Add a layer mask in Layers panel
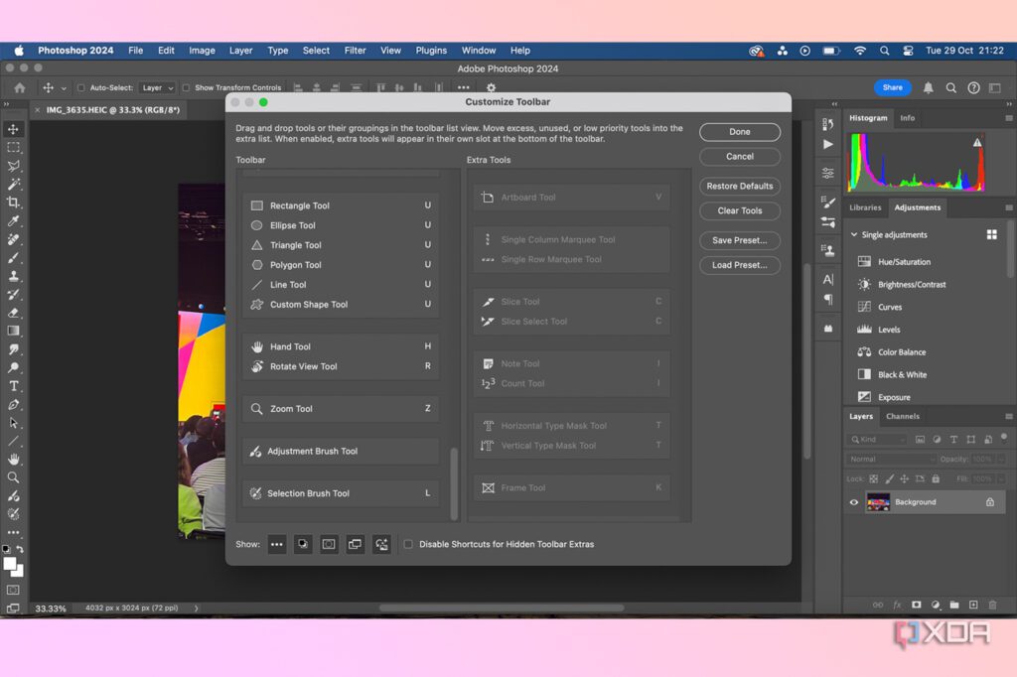 [x=916, y=605]
